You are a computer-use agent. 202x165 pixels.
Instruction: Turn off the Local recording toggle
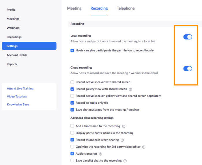pos(188,37)
